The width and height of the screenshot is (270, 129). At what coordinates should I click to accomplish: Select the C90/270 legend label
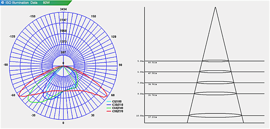(x=117, y=111)
